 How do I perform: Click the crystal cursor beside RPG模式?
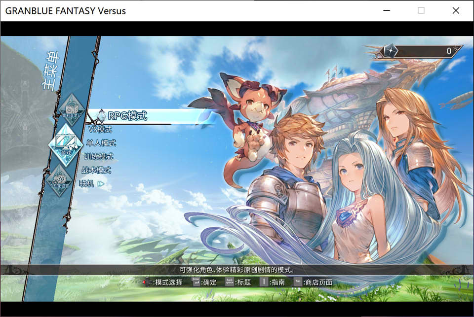[101, 116]
